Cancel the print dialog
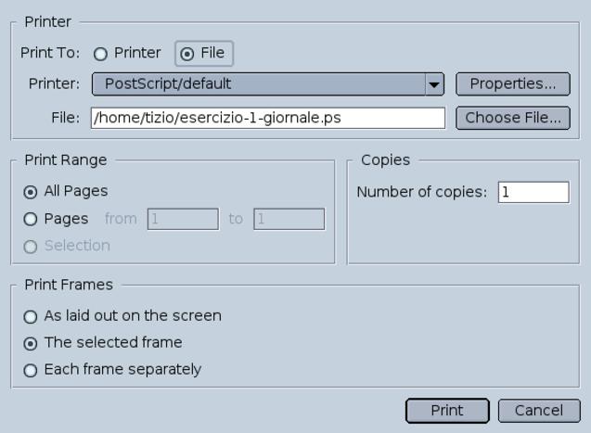This screenshot has width=591, height=433. (x=539, y=411)
